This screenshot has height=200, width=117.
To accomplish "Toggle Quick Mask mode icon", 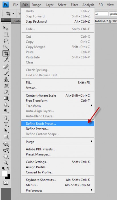I will 6,183.
